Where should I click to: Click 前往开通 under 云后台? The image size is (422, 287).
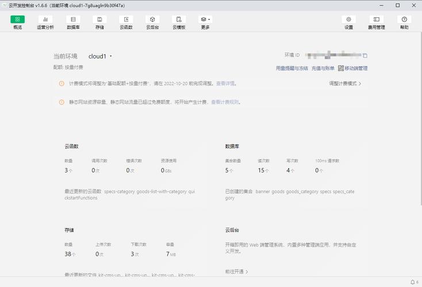point(237,272)
